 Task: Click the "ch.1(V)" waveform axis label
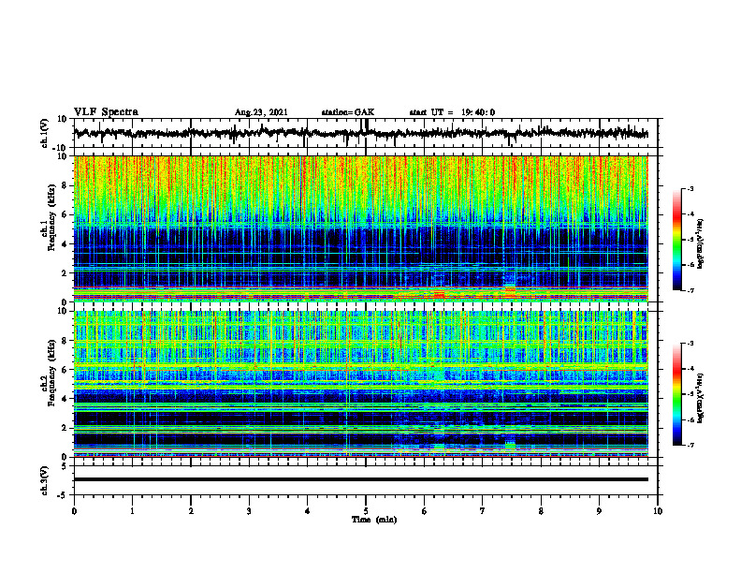coord(45,133)
